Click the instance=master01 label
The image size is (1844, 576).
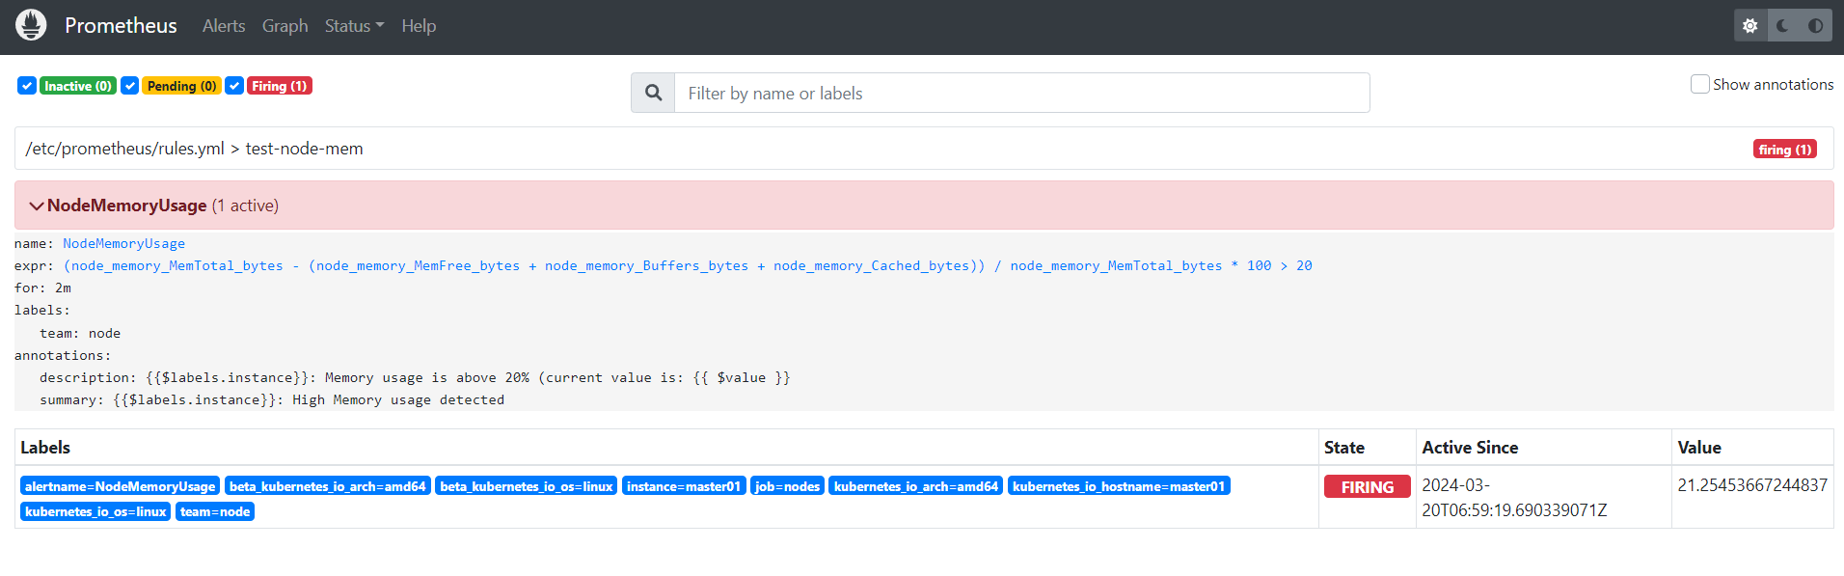tap(684, 486)
